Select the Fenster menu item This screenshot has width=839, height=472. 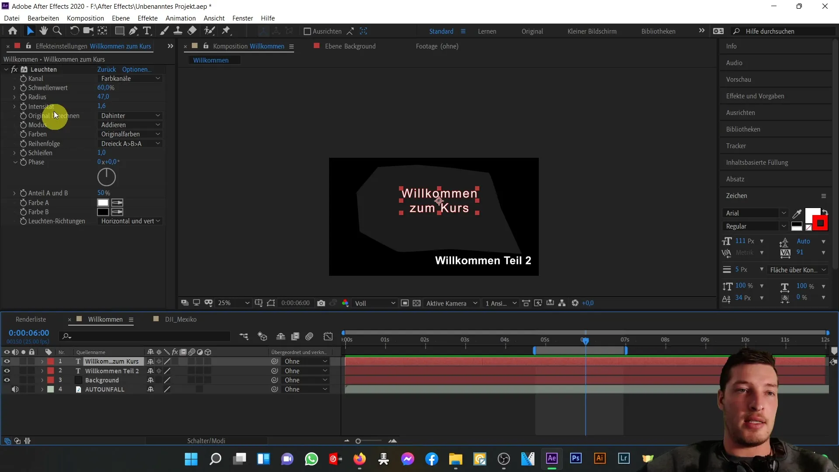pyautogui.click(x=243, y=18)
